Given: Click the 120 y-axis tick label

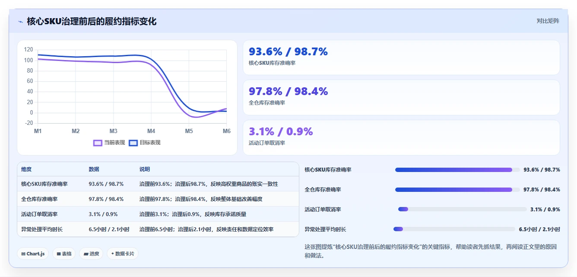Looking at the screenshot, I should click(29, 50).
